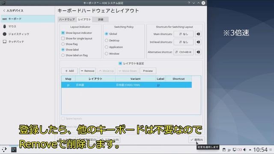Choose Global switching policy

pyautogui.click(x=107, y=34)
